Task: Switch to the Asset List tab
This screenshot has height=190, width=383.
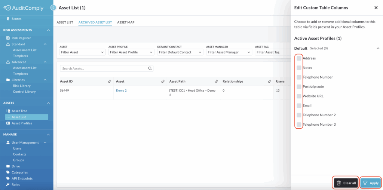Action: pyautogui.click(x=65, y=22)
